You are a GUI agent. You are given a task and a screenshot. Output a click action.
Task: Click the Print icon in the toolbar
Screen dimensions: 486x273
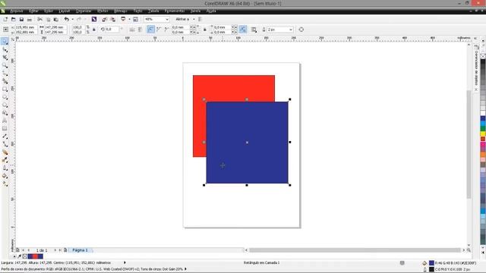point(30,19)
